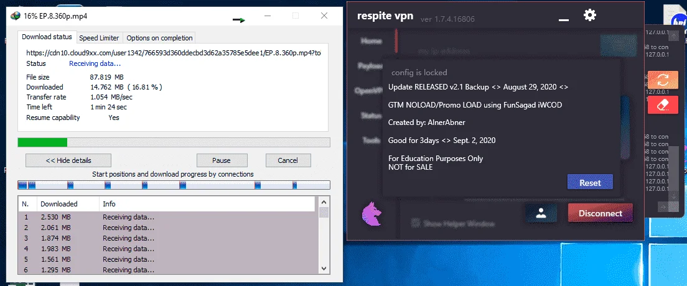
Task: Click the purple wolf logo in respite vpn
Action: coord(372,214)
